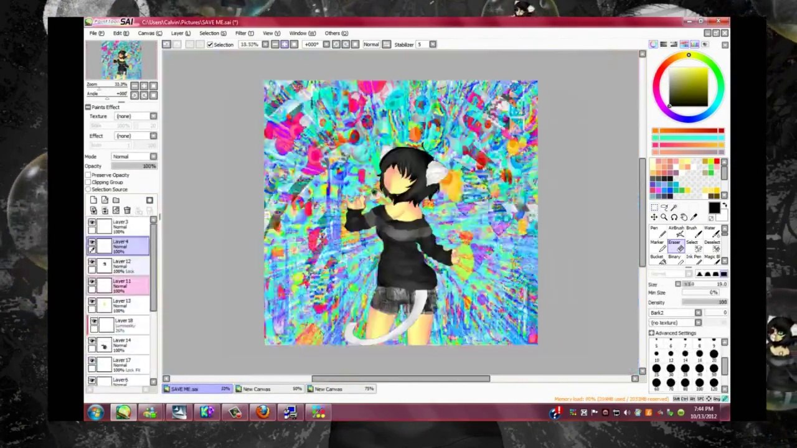Open the layer Mode dropdown

click(x=153, y=157)
